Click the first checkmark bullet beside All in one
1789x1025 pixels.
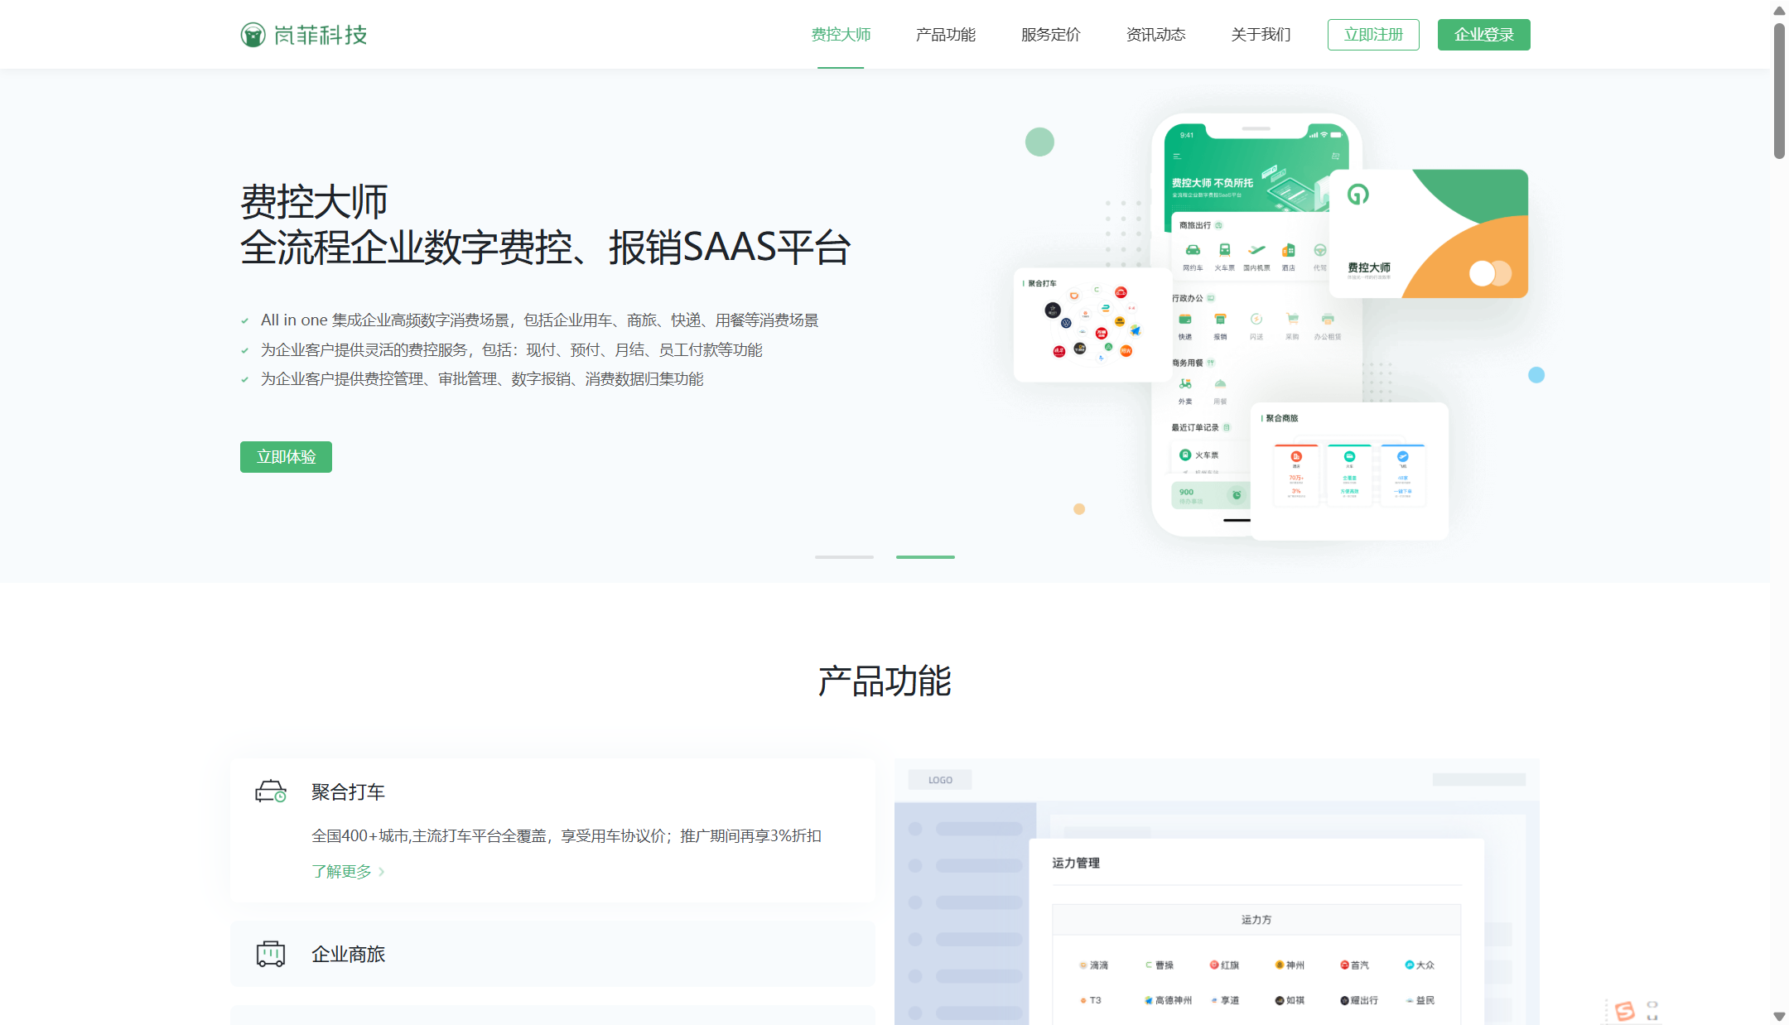[x=244, y=320]
